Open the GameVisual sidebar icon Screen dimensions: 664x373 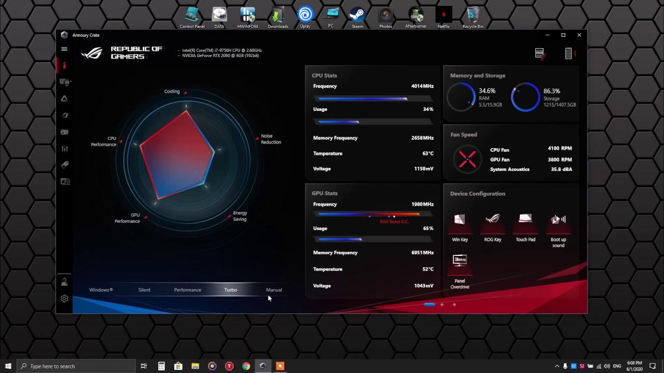(65, 115)
